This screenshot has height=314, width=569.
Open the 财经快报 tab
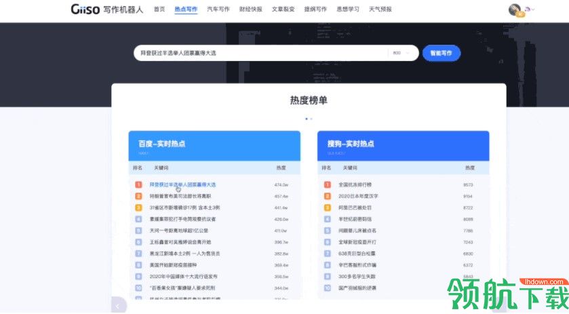point(251,9)
